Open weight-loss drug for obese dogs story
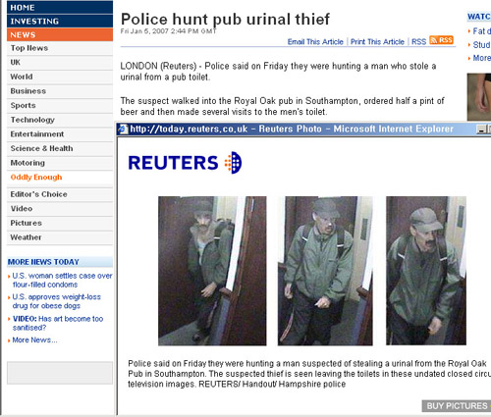The height and width of the screenshot is (417, 491). (x=56, y=301)
